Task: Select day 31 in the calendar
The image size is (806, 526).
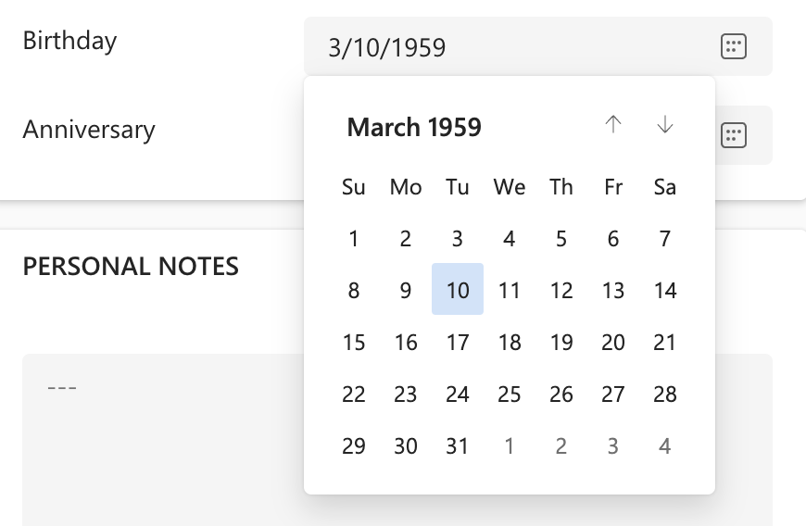Action: click(458, 446)
